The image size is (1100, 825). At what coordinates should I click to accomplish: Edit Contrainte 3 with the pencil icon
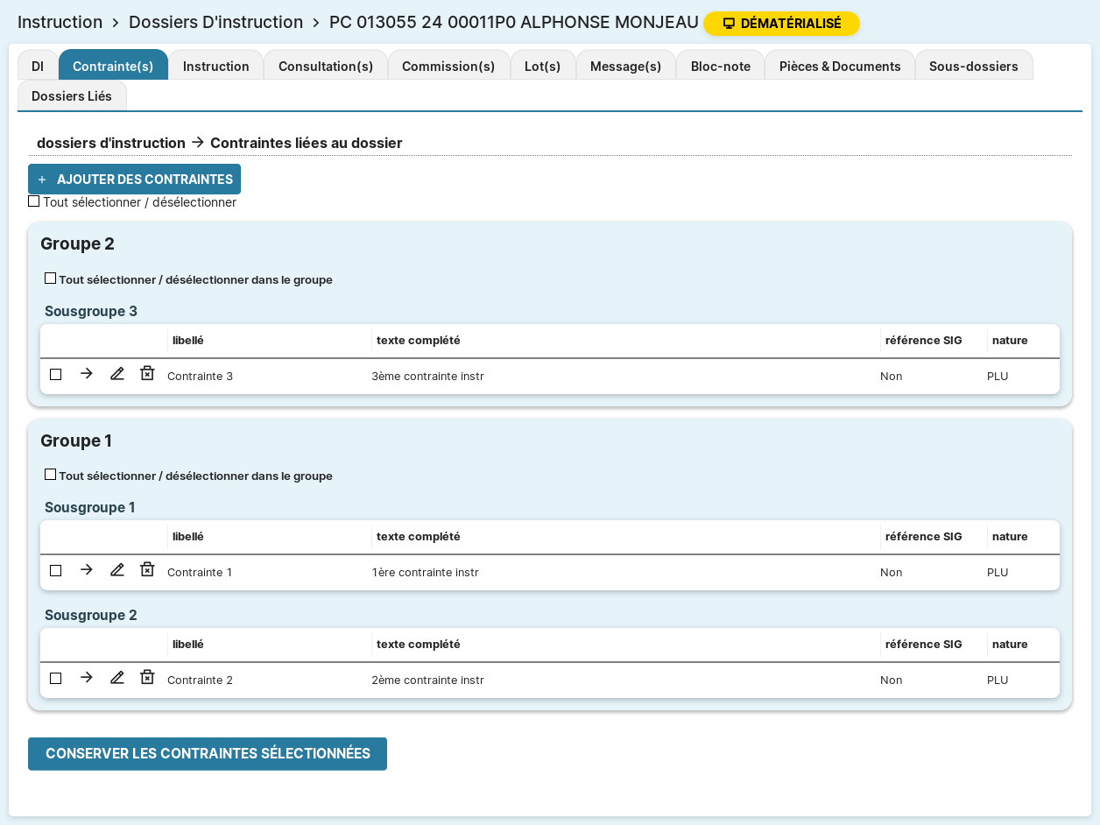(116, 374)
